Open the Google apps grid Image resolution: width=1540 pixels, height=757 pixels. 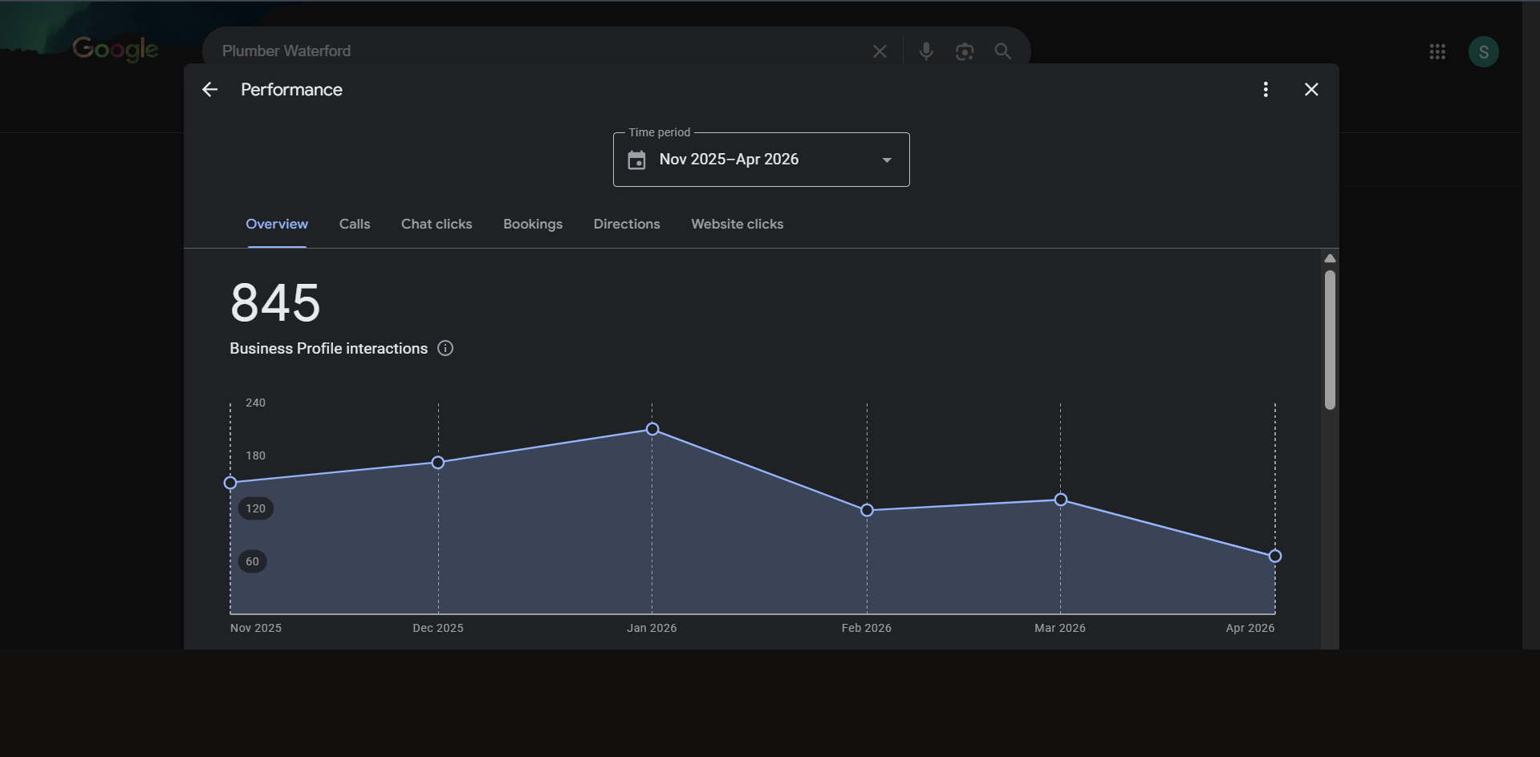[x=1436, y=51]
